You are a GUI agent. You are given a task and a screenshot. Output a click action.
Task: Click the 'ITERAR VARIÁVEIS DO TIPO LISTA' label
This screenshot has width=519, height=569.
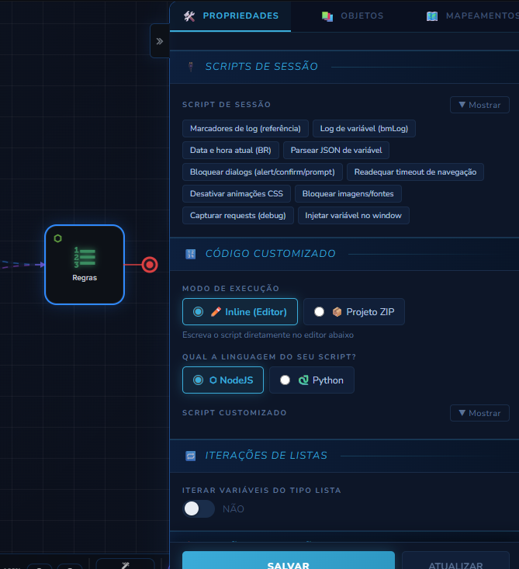coord(261,491)
